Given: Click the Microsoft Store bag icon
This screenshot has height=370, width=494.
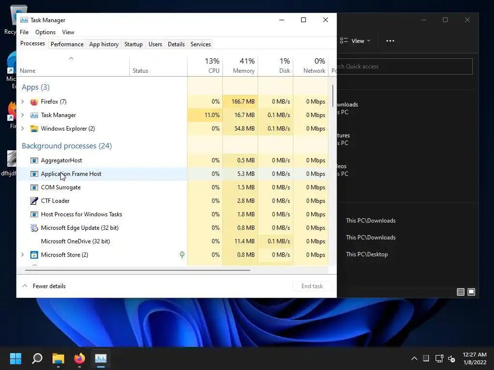Looking at the screenshot, I should (x=34, y=255).
